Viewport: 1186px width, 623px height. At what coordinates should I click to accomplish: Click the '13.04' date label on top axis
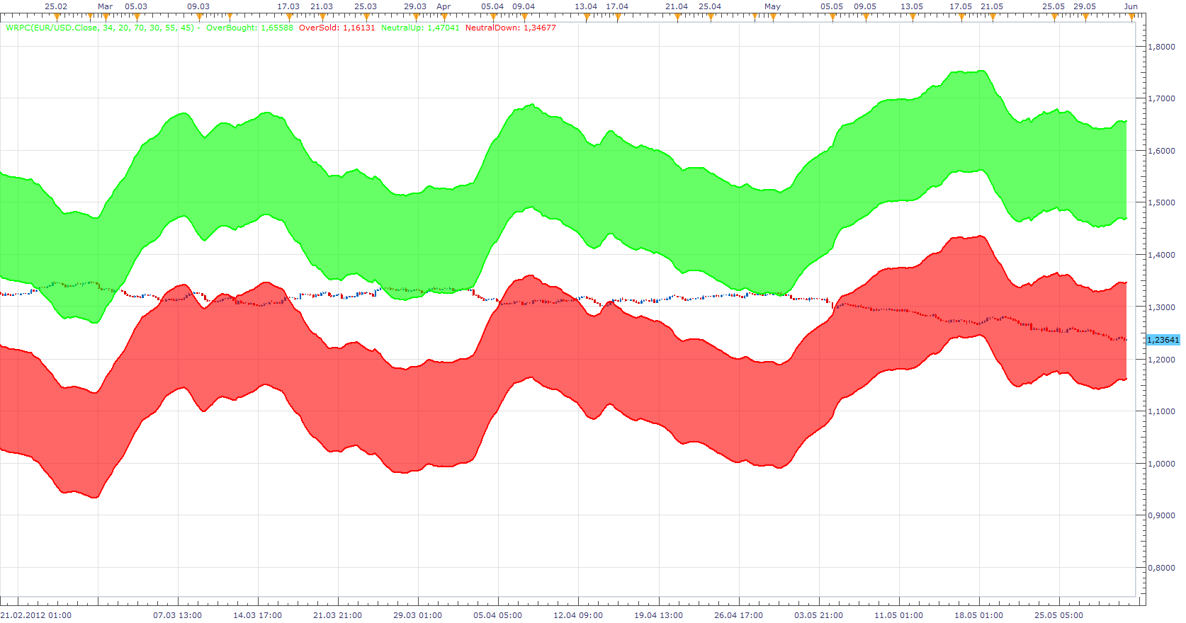pos(586,6)
